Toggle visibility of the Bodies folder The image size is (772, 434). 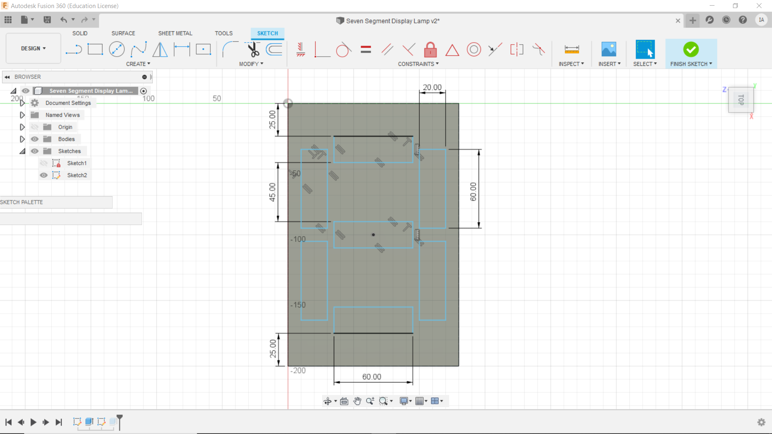(35, 139)
